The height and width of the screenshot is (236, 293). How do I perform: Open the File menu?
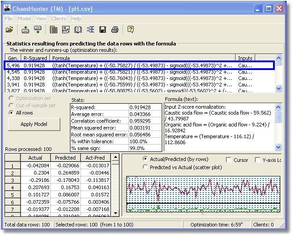(9, 19)
